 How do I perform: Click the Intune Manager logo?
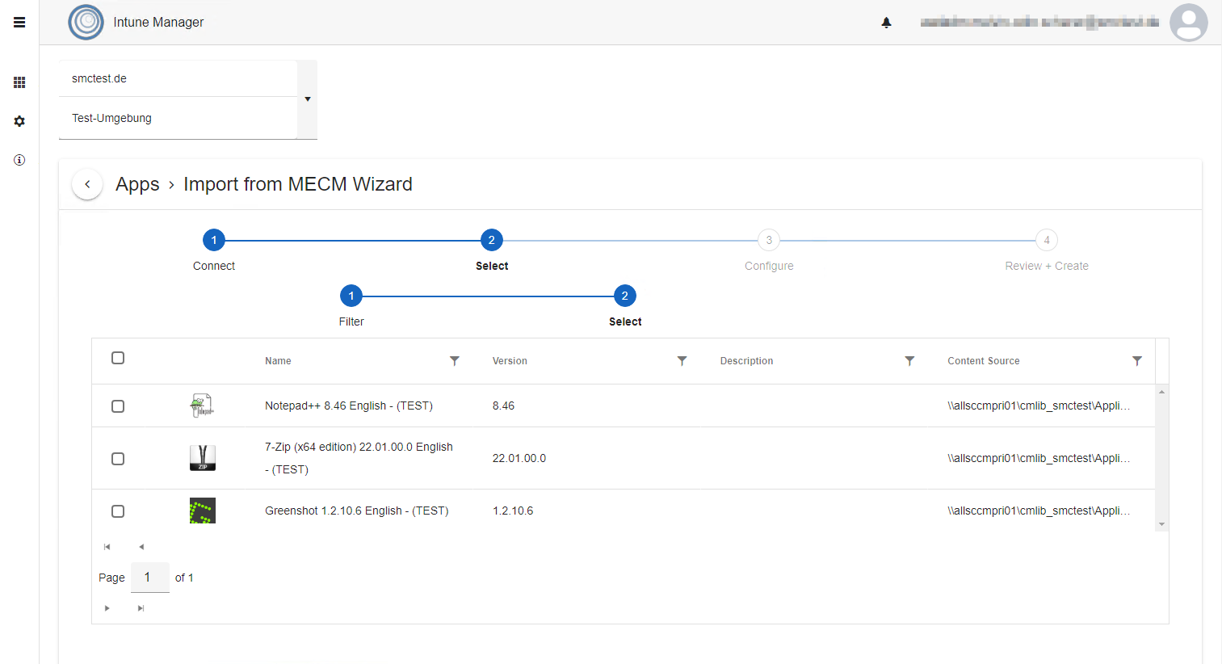tap(86, 22)
